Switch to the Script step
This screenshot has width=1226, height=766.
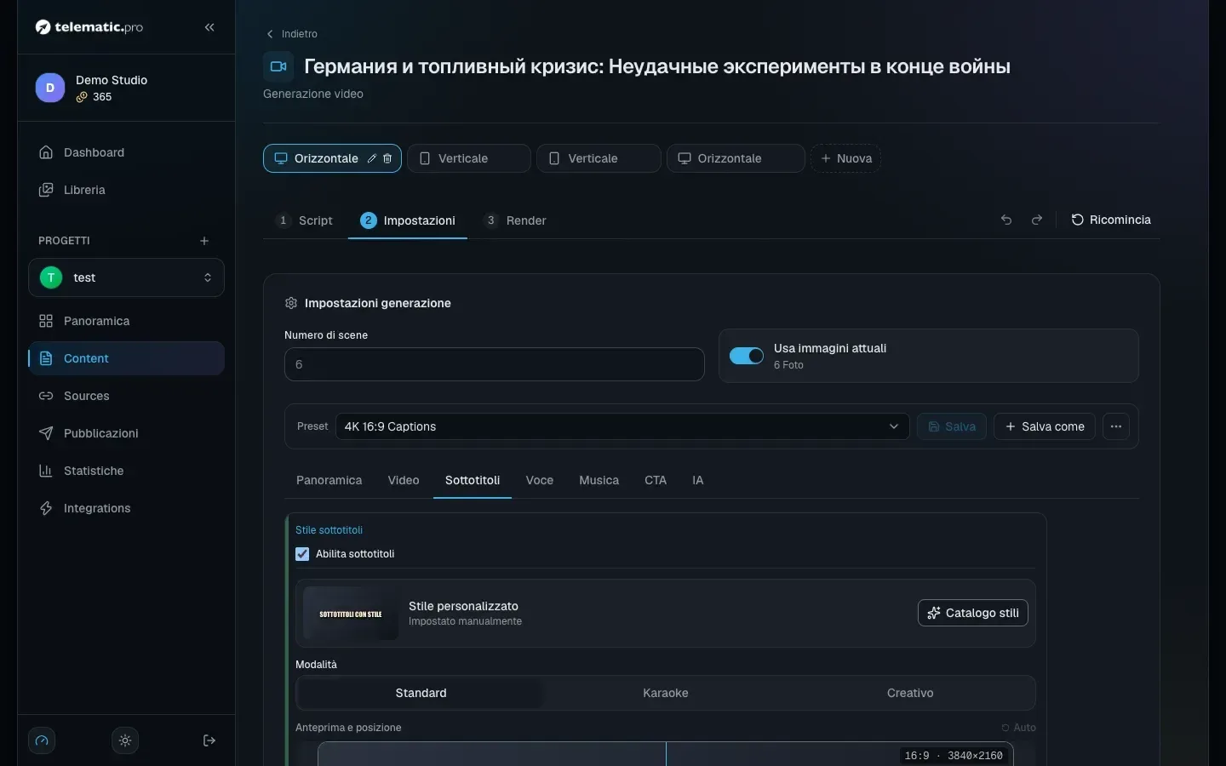click(304, 220)
